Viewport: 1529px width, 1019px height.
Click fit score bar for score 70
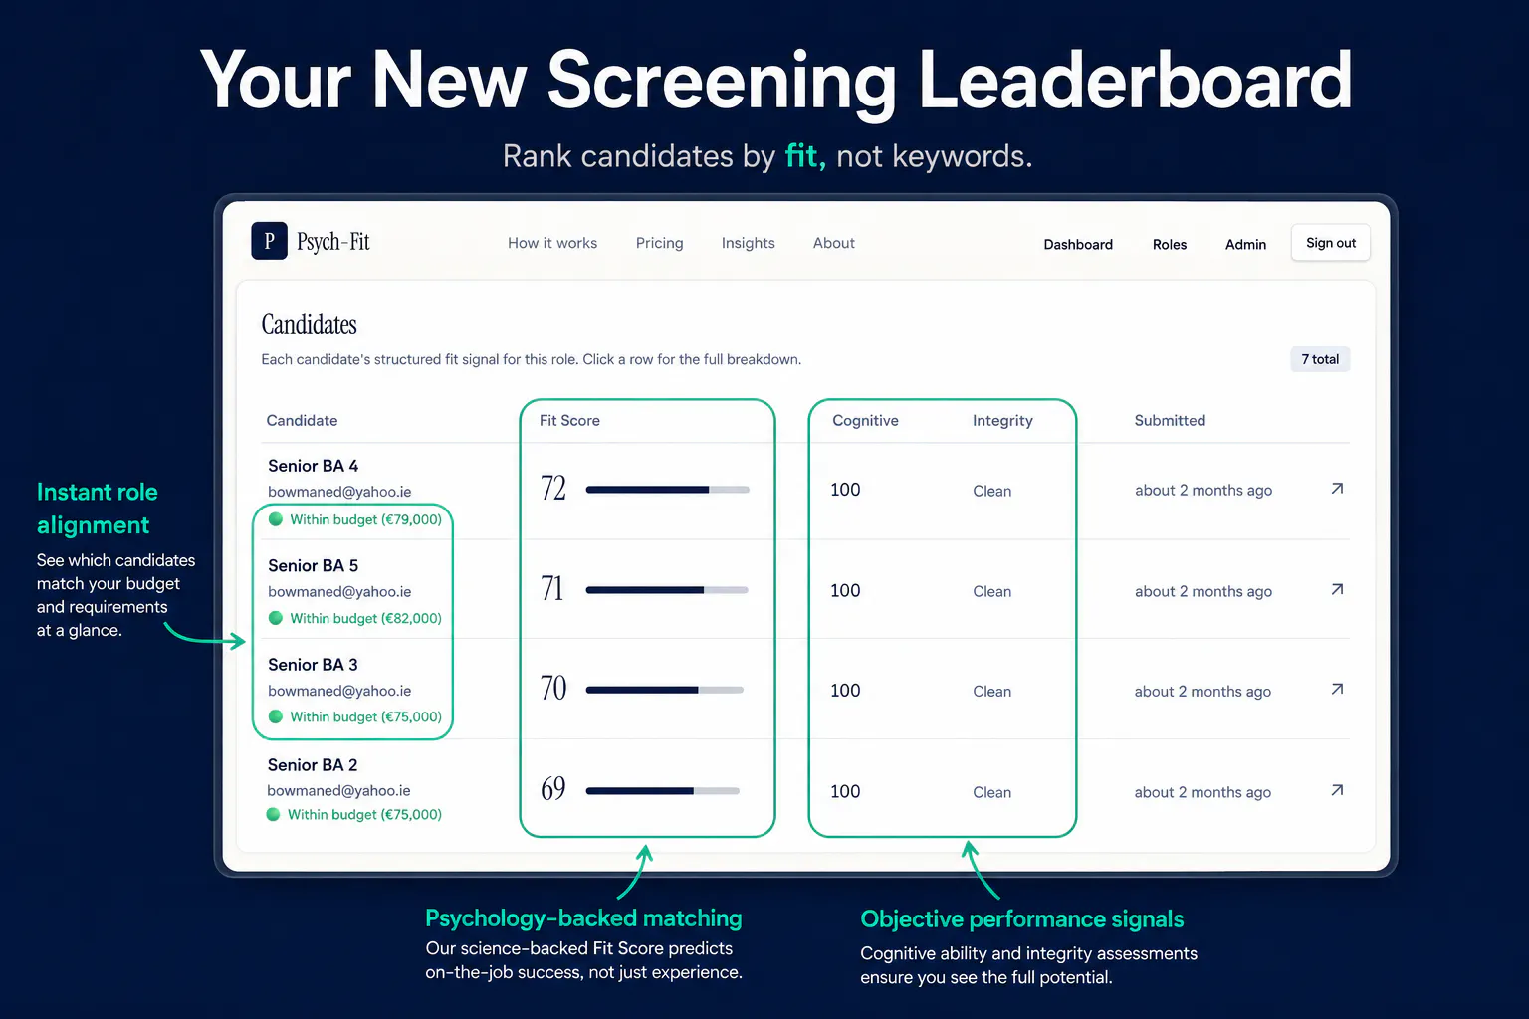tap(665, 690)
